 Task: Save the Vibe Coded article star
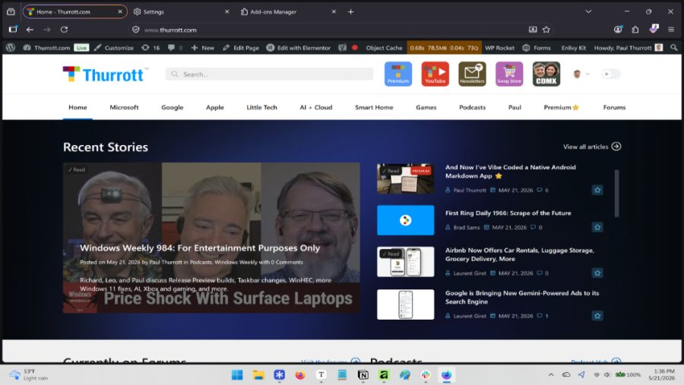pyautogui.click(x=597, y=190)
